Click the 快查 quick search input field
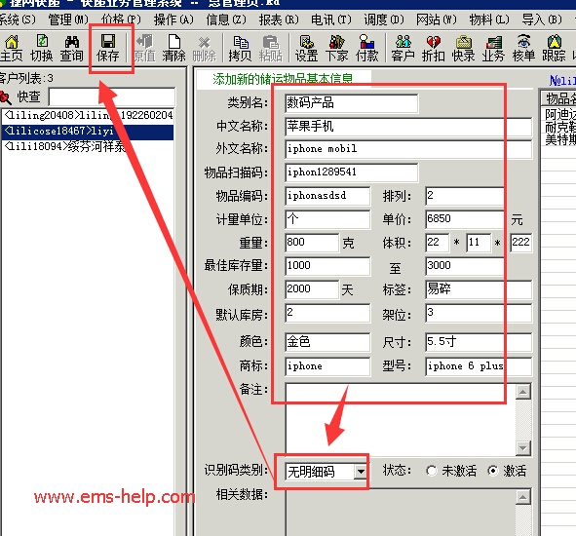This screenshot has width=576, height=536. pyautogui.click(x=112, y=97)
